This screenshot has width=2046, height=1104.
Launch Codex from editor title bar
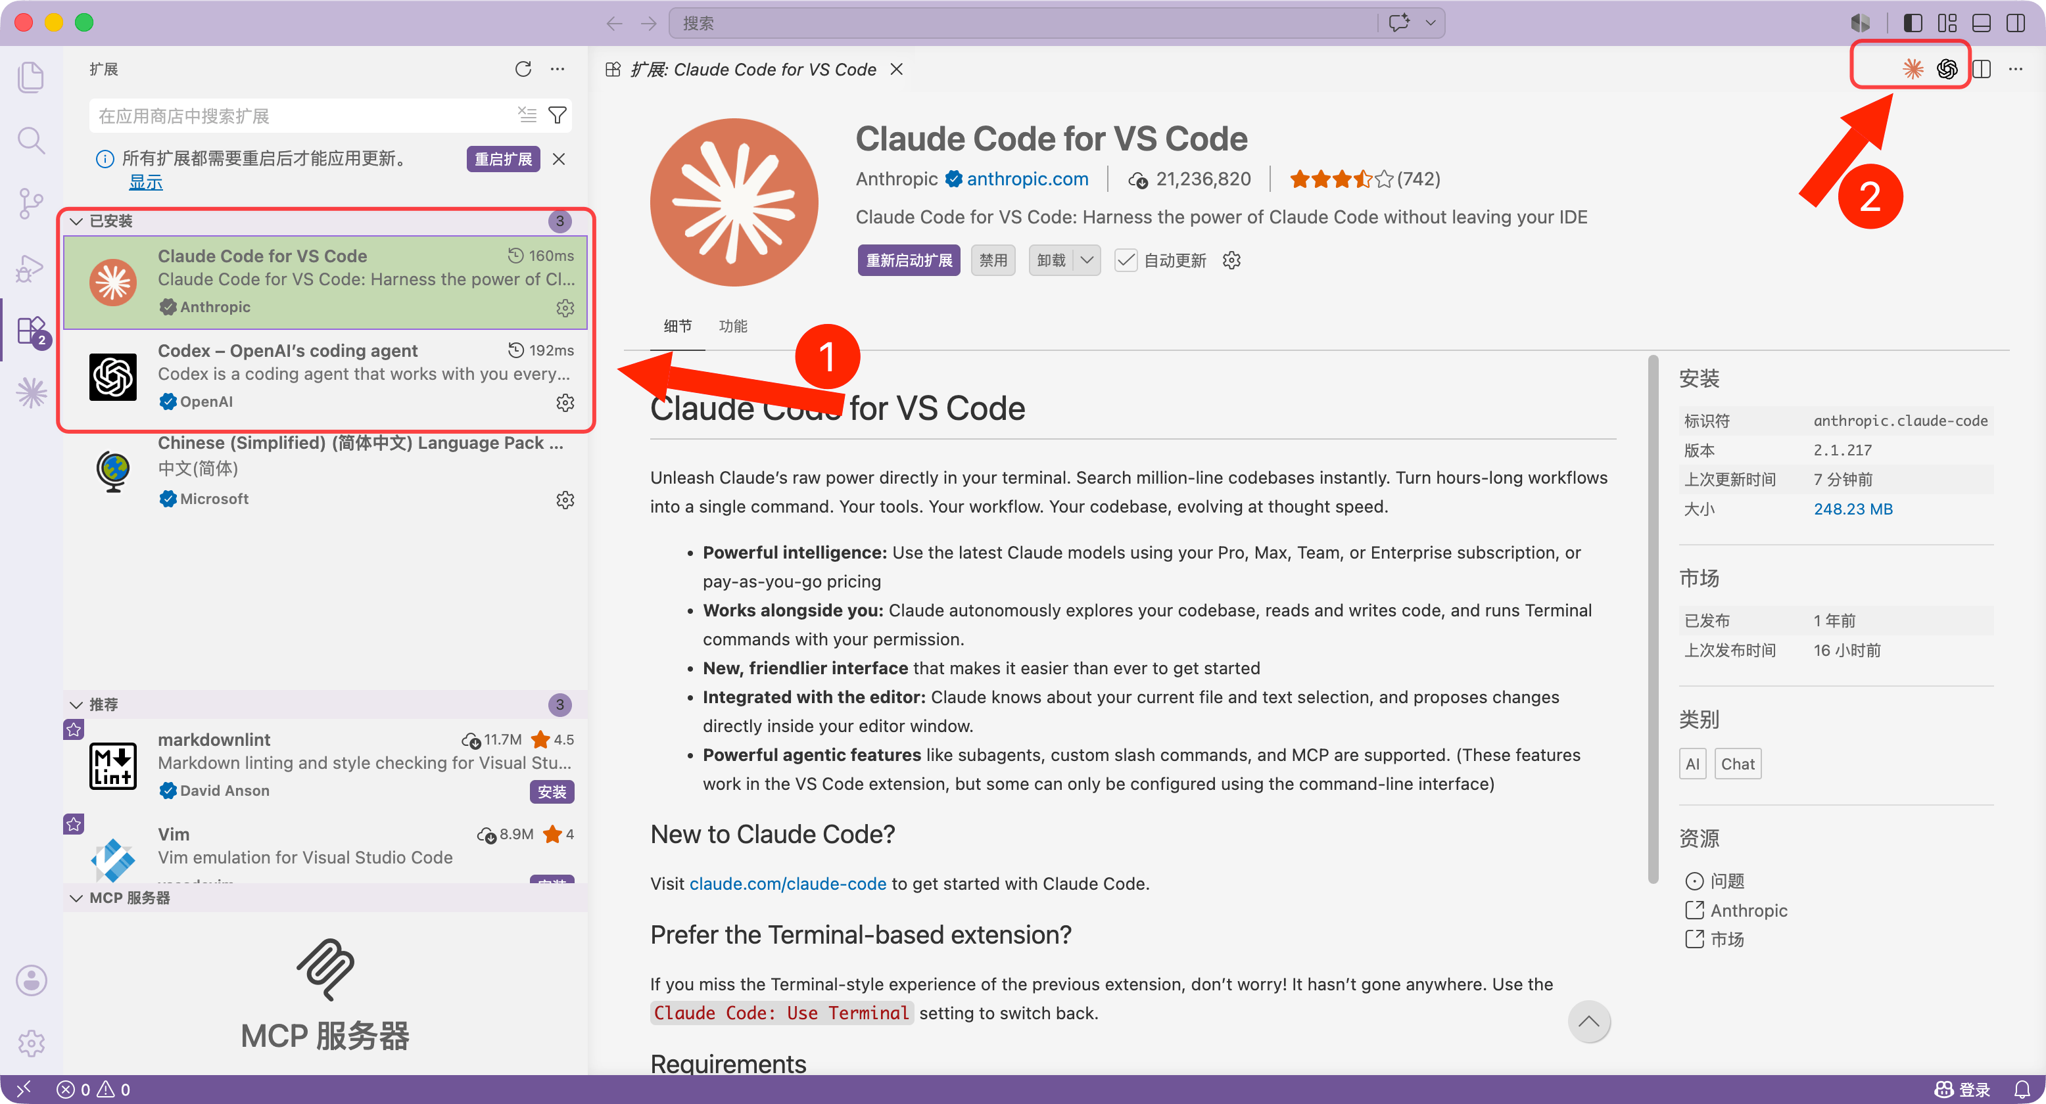click(1947, 69)
